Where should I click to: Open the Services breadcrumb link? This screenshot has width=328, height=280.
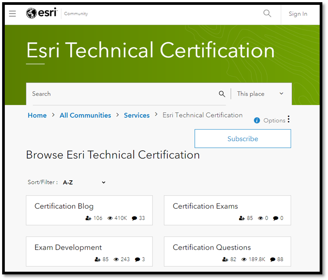(137, 115)
